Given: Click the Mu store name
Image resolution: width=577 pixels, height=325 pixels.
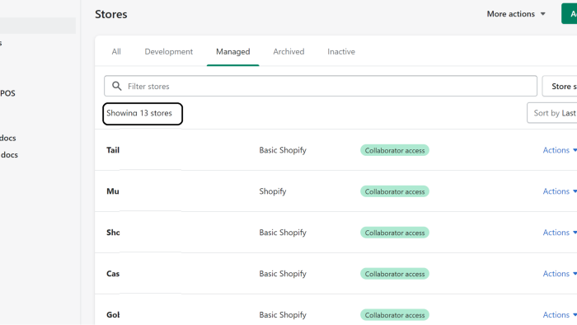Looking at the screenshot, I should (113, 191).
